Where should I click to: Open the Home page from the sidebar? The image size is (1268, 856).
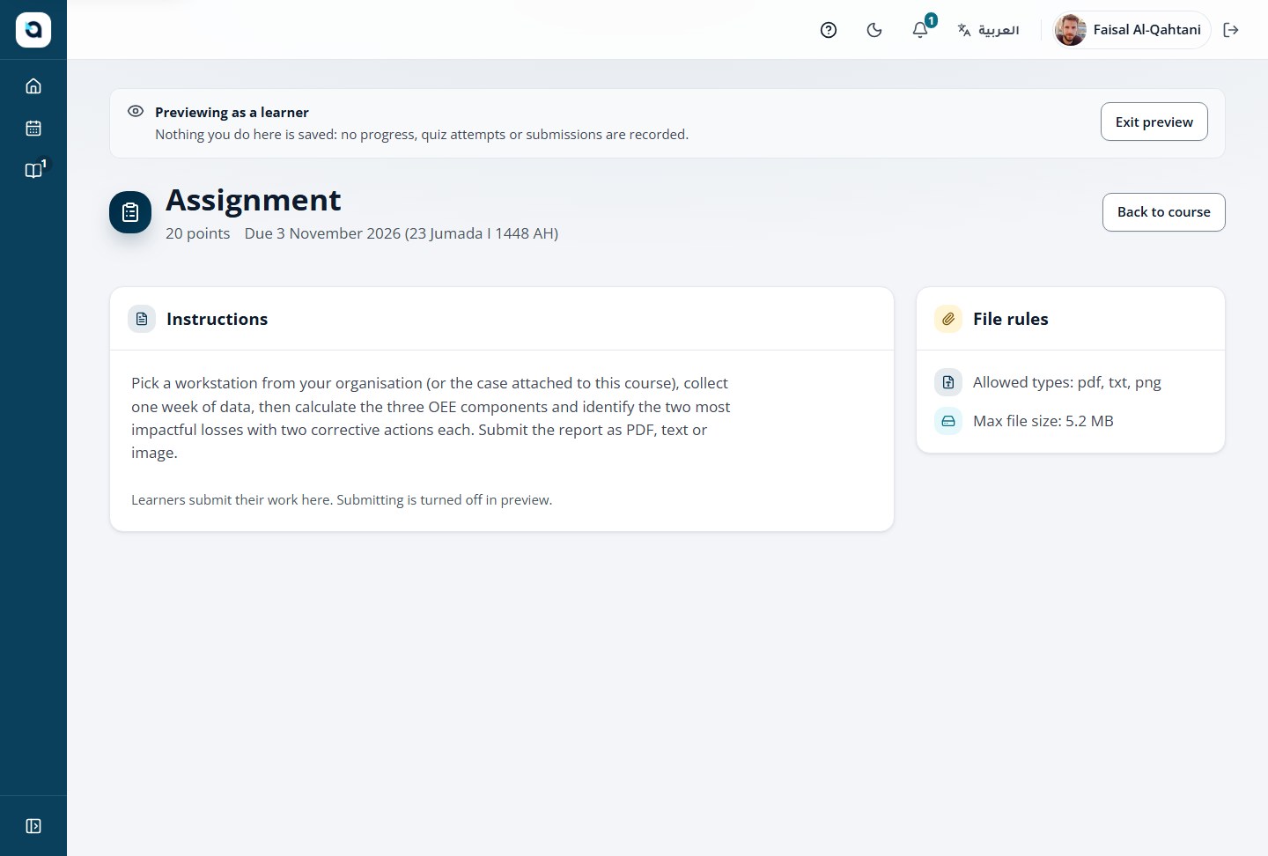click(x=33, y=86)
